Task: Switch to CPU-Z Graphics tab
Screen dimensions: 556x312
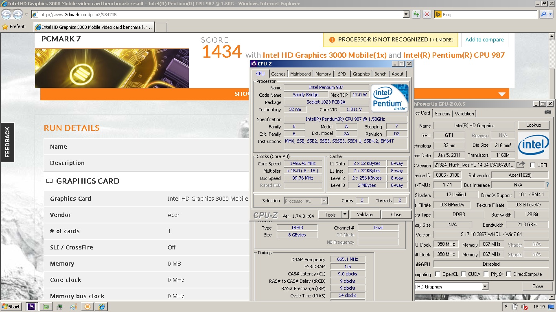Action: tap(361, 74)
